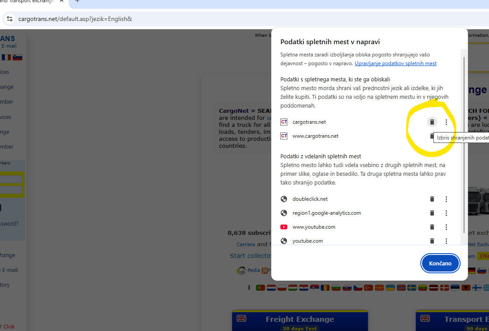
Task: Click trash icon beside www.cargotrans.net
Action: [431, 136]
